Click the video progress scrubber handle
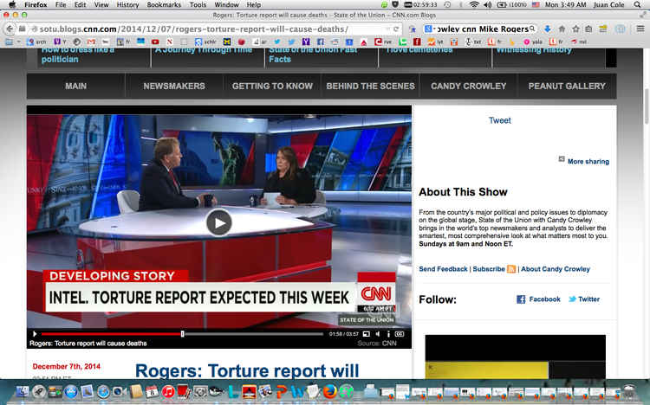Image resolution: width=650 pixels, height=405 pixels. click(182, 334)
